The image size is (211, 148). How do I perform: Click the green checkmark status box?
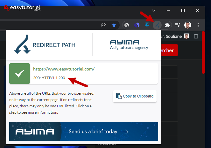[20, 73]
